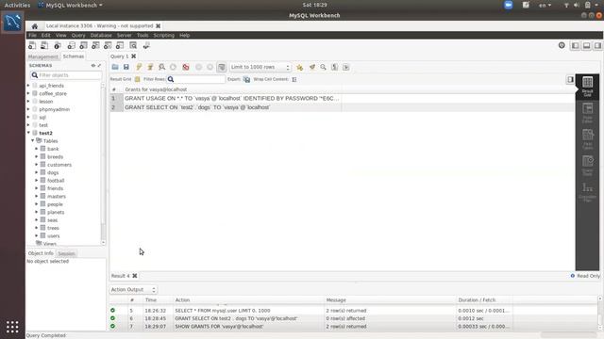The image size is (604, 339).
Task: Save the script with floppy disk icon
Action: 126,67
